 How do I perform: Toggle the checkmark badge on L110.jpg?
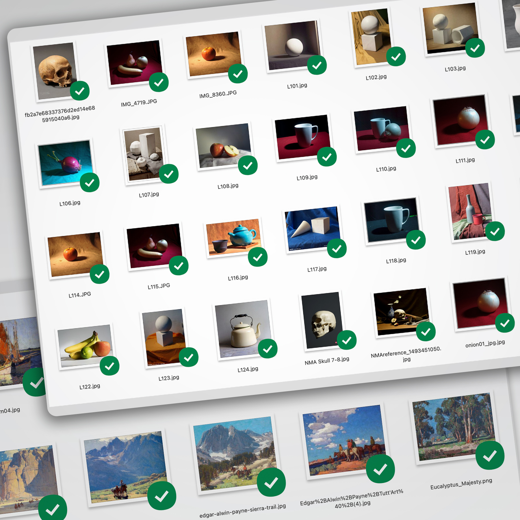tap(406, 148)
